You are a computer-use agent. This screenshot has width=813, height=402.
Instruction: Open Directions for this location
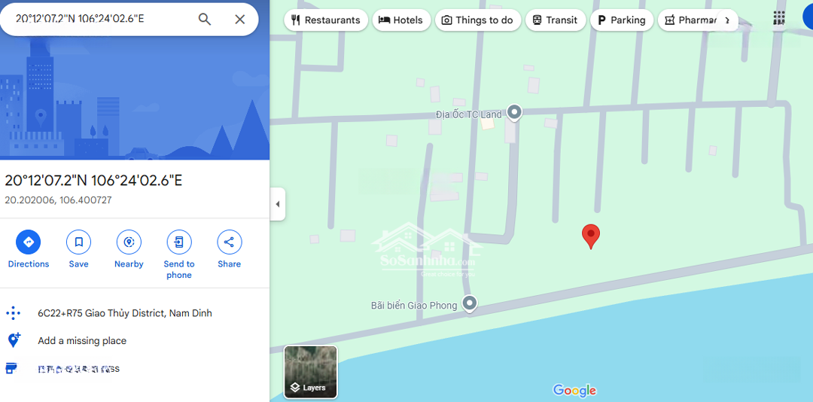(x=29, y=249)
